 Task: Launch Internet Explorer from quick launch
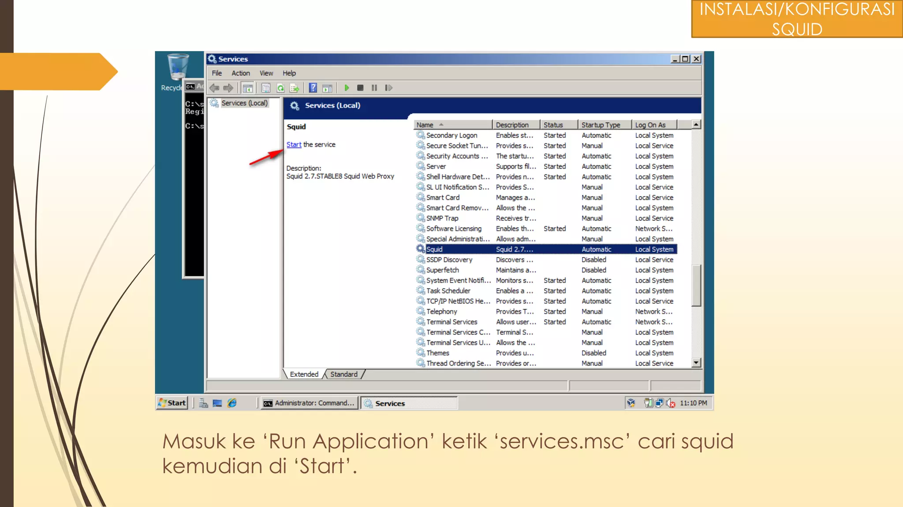tap(232, 403)
